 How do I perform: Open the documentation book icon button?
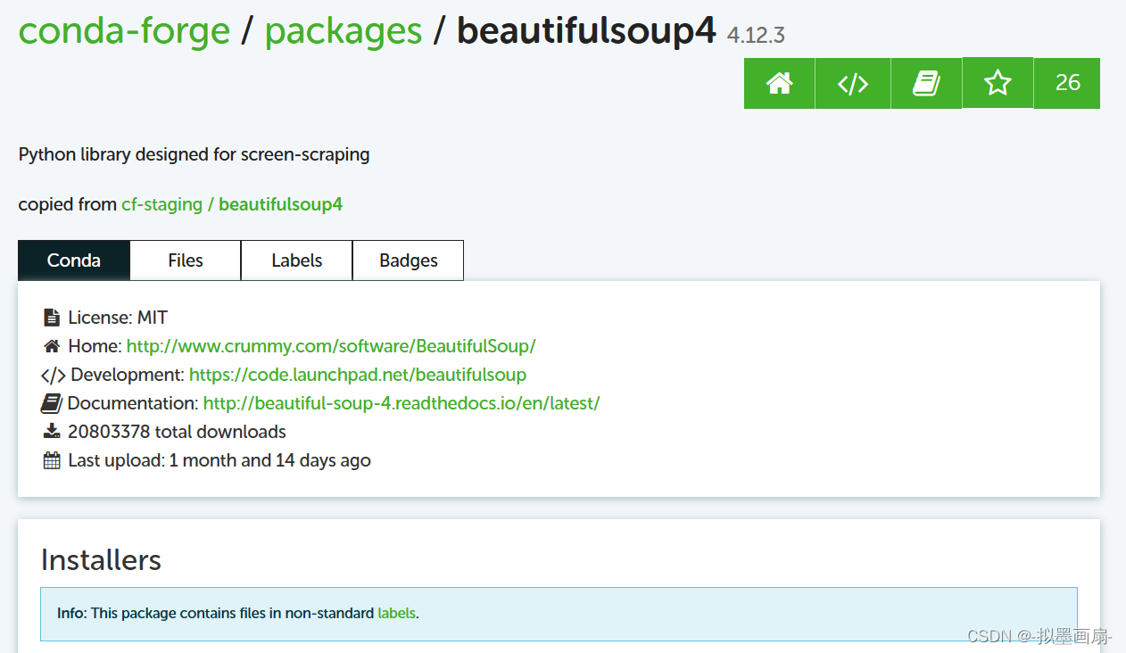click(926, 83)
